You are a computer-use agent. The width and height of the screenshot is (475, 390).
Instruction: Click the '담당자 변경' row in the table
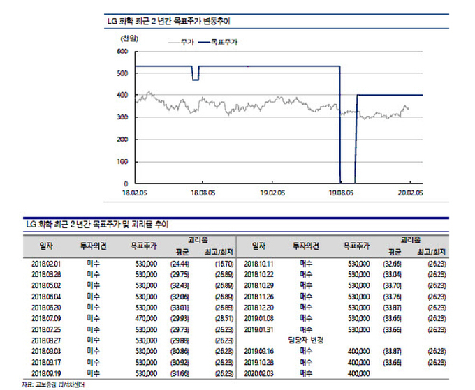(306, 340)
